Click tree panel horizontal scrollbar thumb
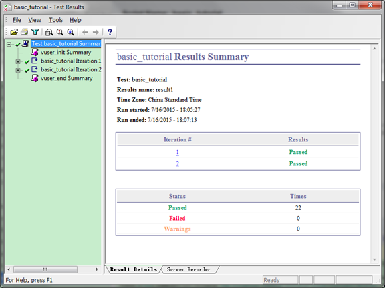 45,269
